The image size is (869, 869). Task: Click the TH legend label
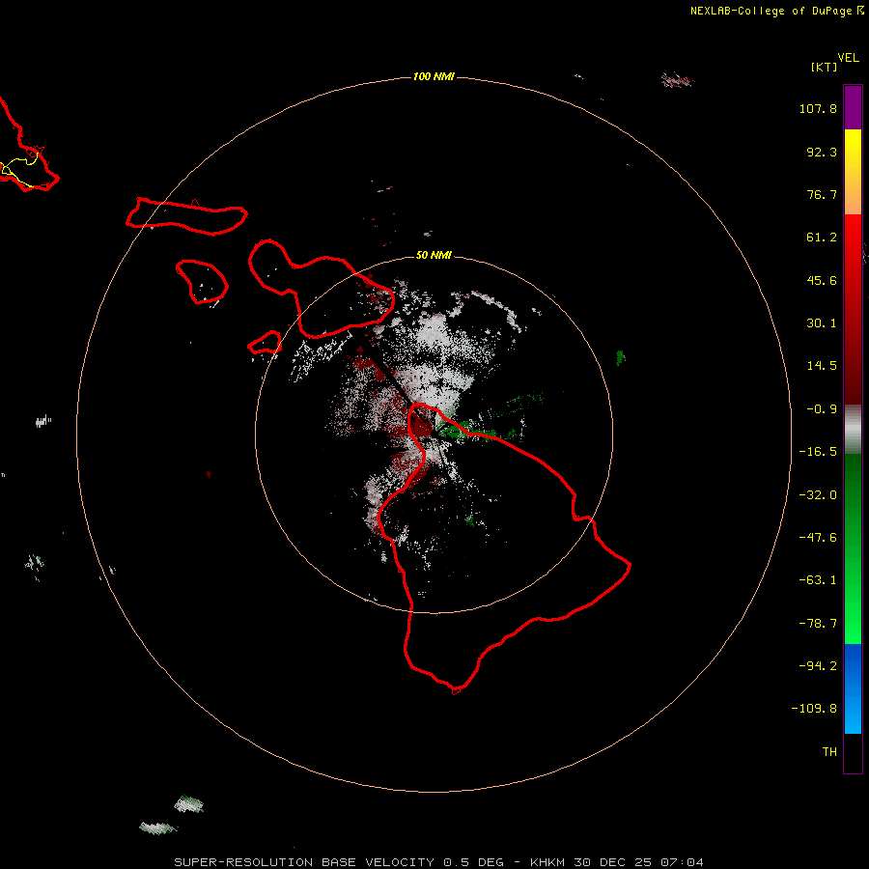pyautogui.click(x=829, y=752)
